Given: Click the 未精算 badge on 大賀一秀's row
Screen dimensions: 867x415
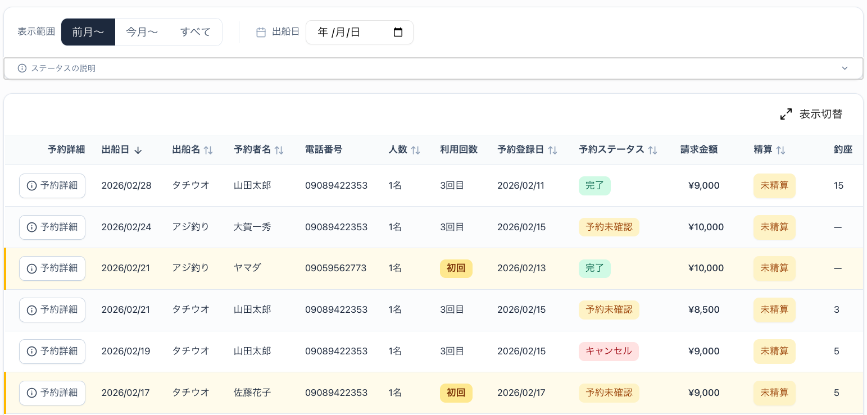Looking at the screenshot, I should (774, 227).
